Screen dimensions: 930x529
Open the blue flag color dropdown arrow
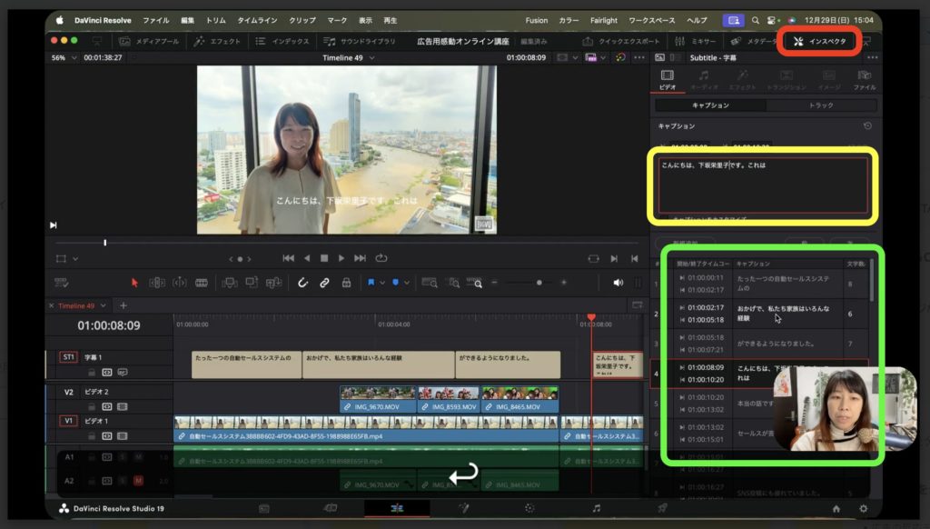pos(382,283)
